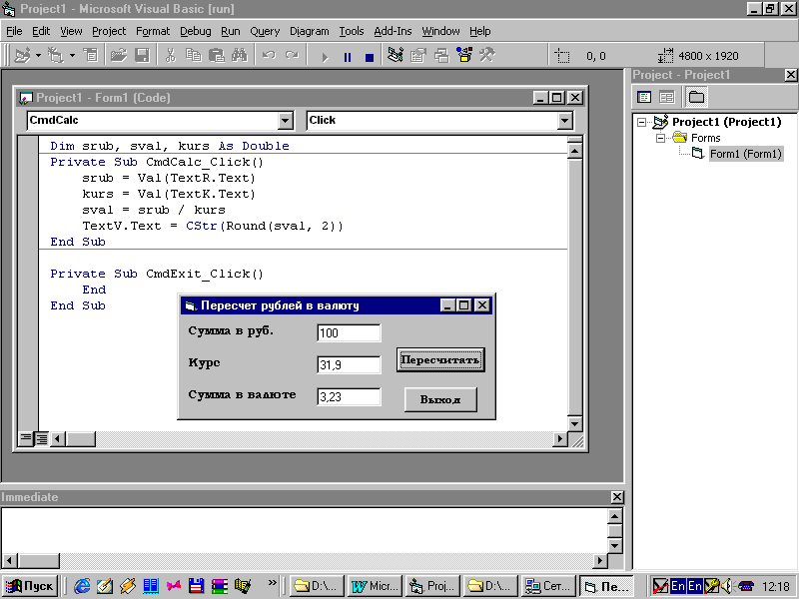Click the Break pause button

coord(347,57)
